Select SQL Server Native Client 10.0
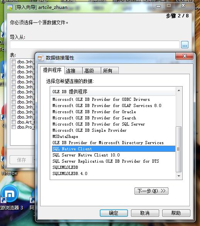 pyautogui.click(x=86, y=155)
